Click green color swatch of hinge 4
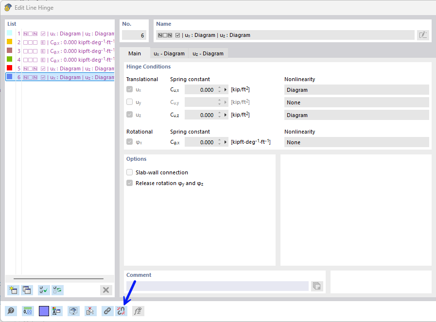This screenshot has width=436, height=322. pos(9,59)
